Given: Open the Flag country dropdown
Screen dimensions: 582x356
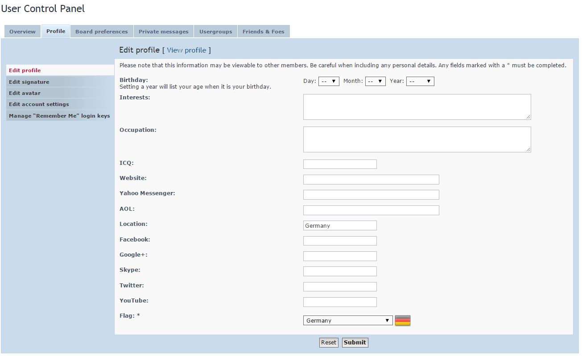Looking at the screenshot, I should (348, 321).
